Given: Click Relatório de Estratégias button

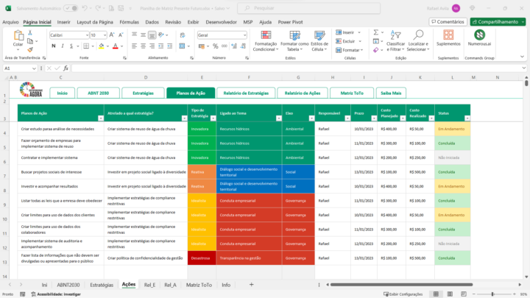Looking at the screenshot, I should click(x=246, y=93).
